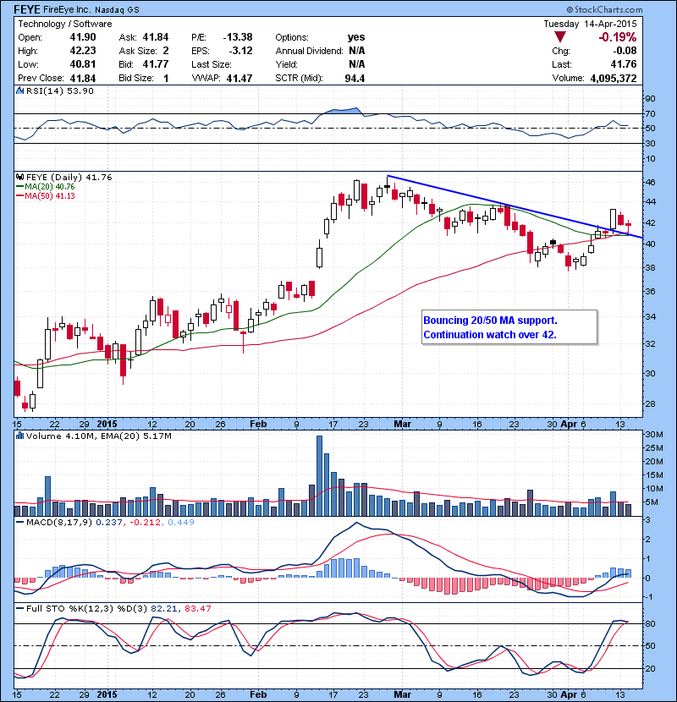677x702 pixels.
Task: Click the VWAP value 41.47
Action: point(239,78)
